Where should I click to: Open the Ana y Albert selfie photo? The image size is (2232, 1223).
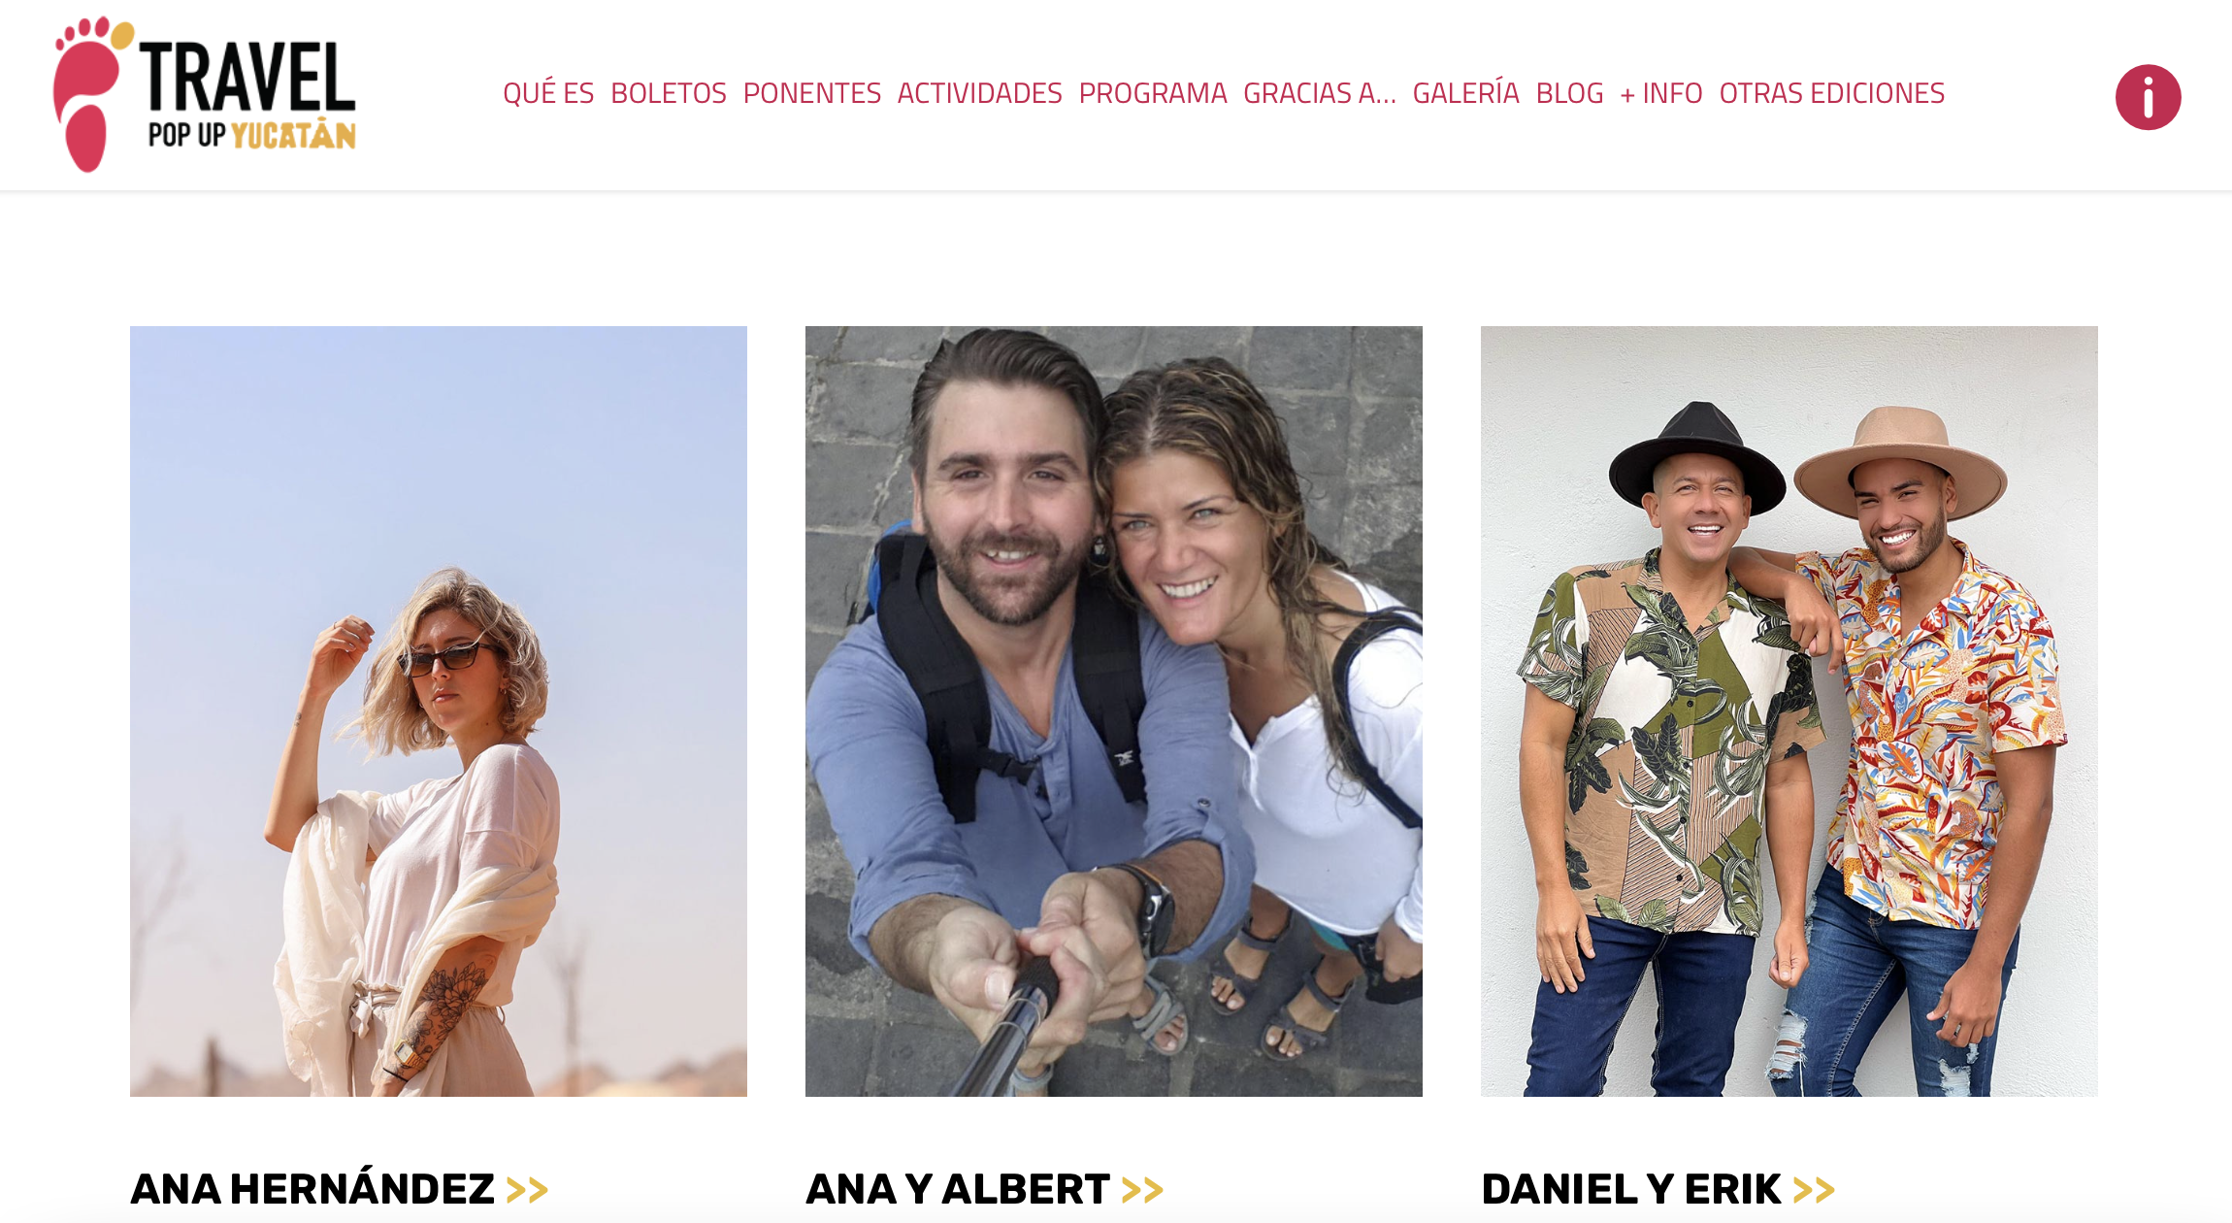click(x=1114, y=711)
